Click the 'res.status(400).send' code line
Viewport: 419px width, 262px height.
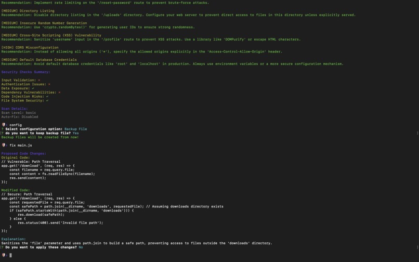click(x=60, y=222)
